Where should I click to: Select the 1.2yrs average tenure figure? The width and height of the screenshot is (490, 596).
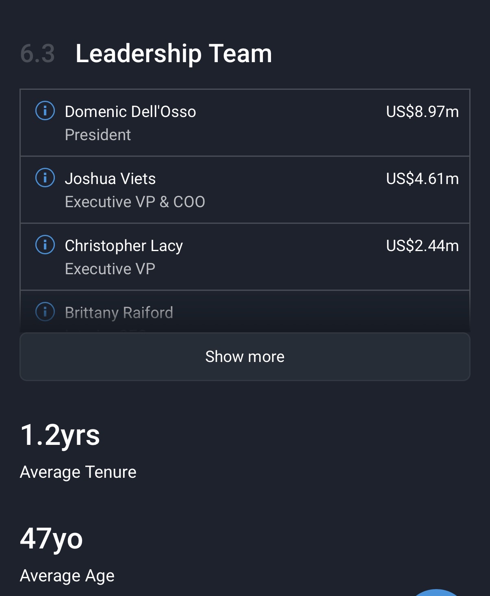click(60, 435)
